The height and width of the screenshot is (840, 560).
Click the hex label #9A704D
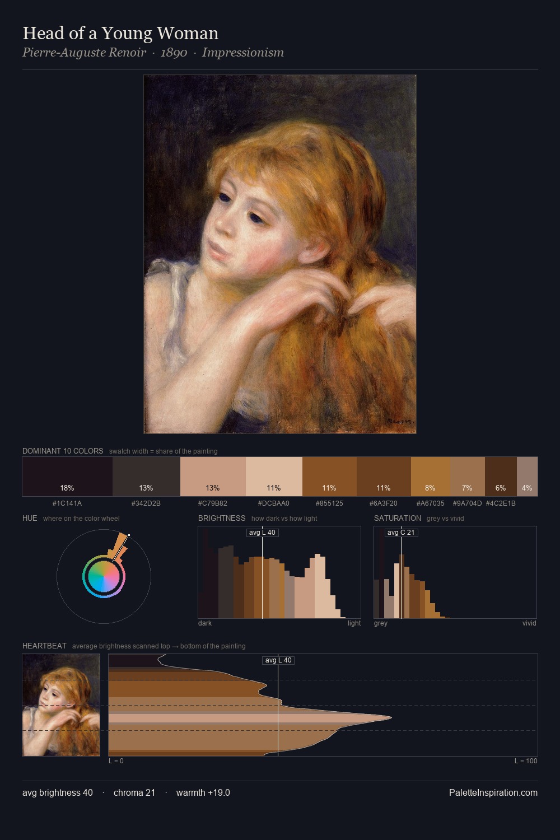click(468, 503)
